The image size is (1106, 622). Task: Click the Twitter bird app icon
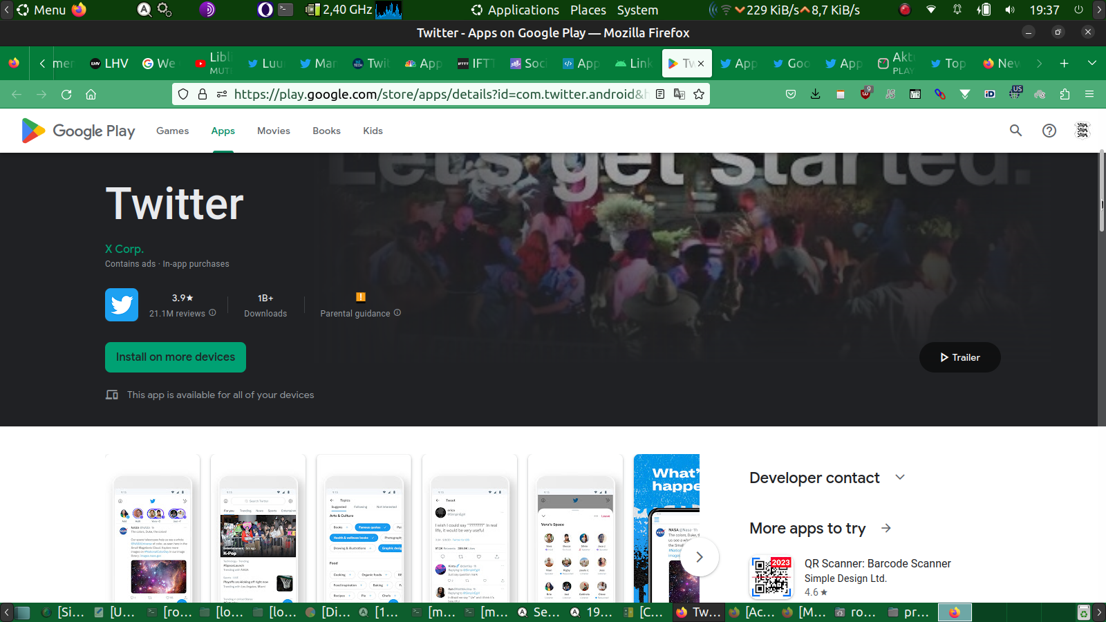122,305
